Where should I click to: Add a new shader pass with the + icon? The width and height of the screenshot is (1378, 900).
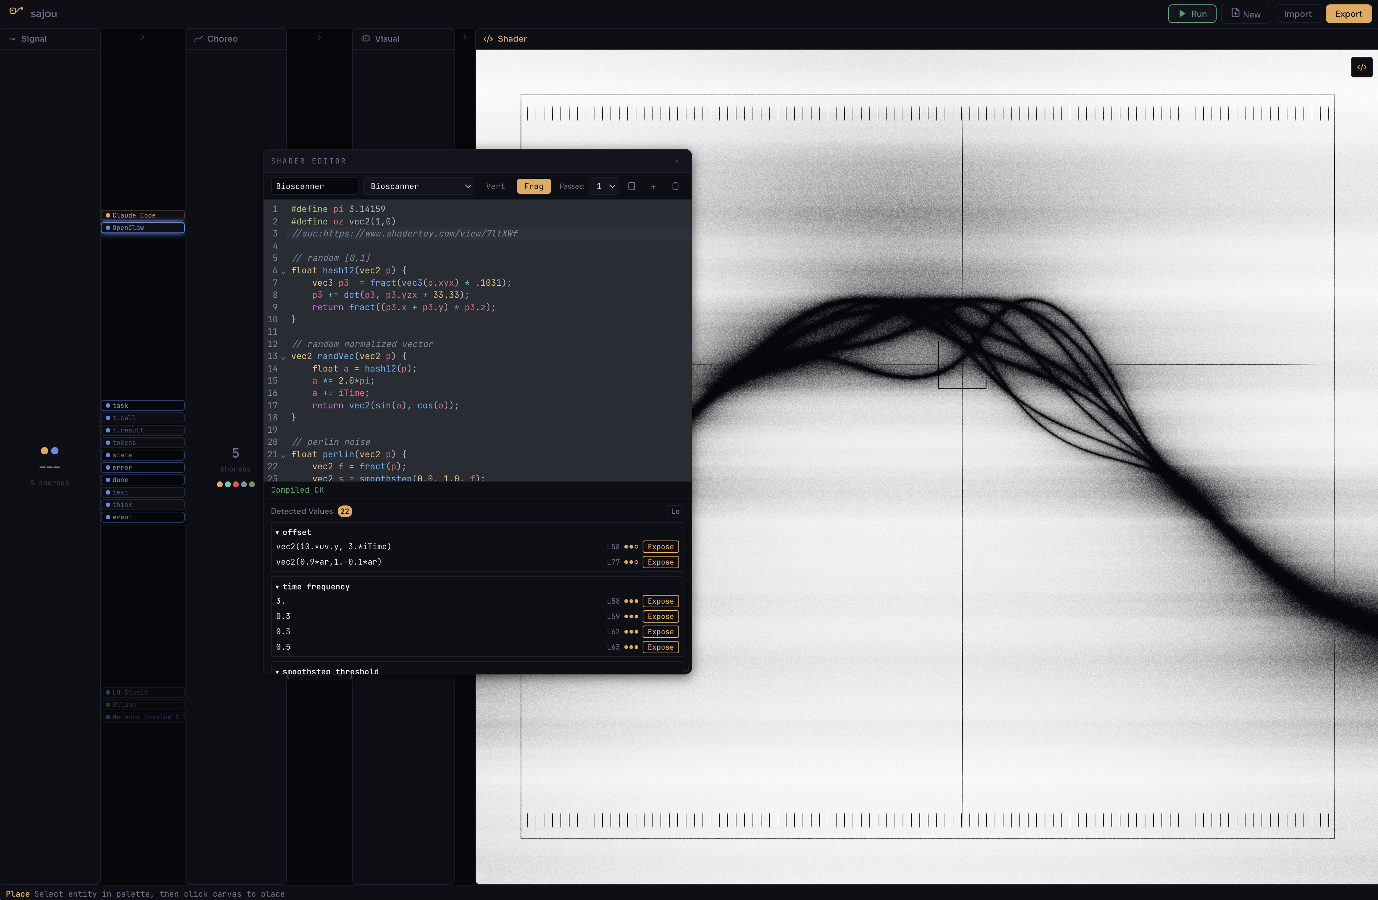(653, 186)
